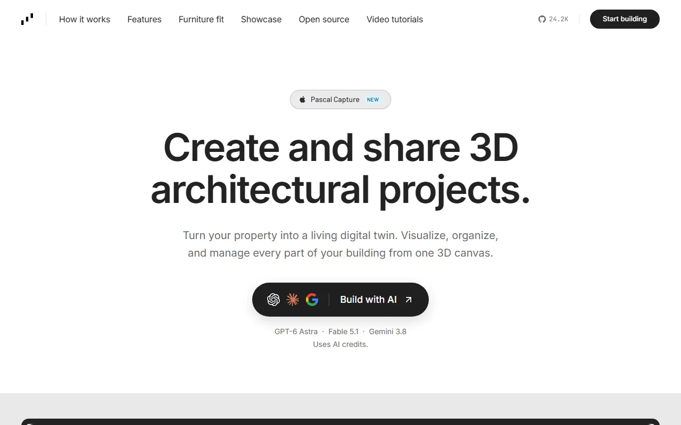The image size is (681, 425).
Task: Open the GitHub icon link
Action: 542,19
